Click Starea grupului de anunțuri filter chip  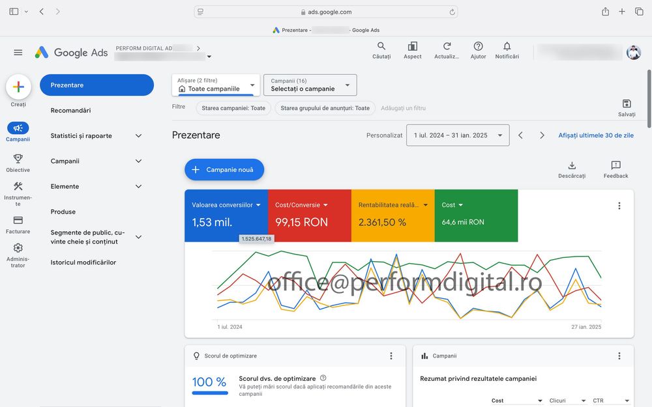(x=325, y=108)
